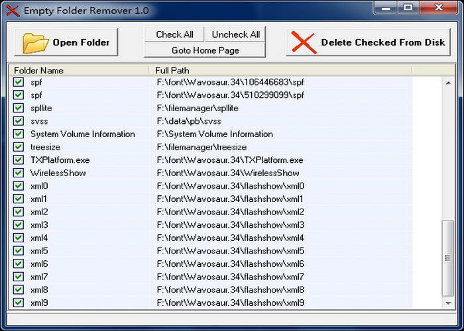
Task: Uncheck the treesize folder checkbox
Action: 19,147
